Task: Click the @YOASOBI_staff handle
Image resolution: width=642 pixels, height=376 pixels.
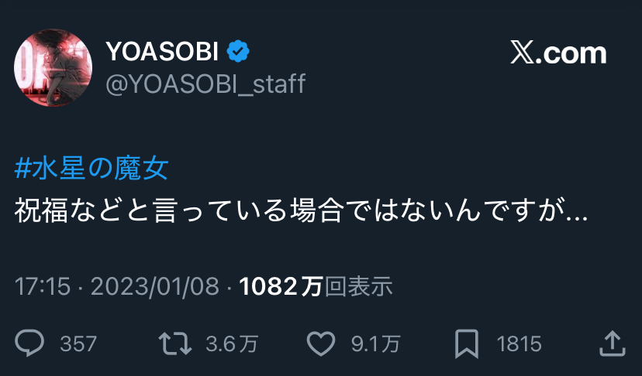Action: [x=205, y=84]
